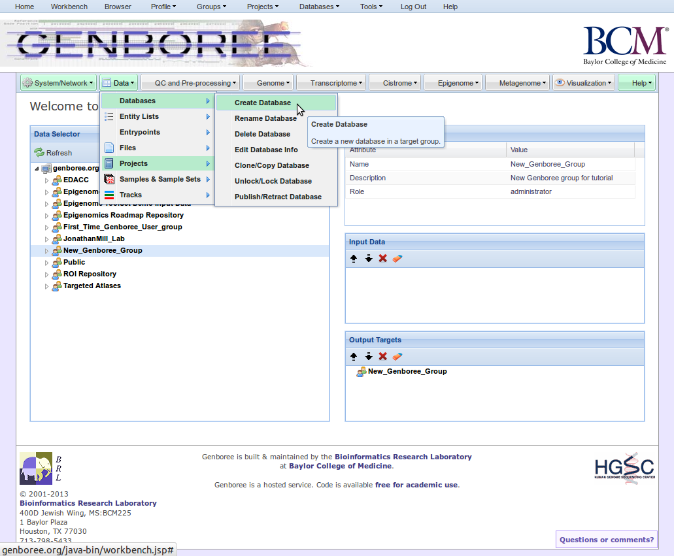Viewport: 674px width, 556px height.
Task: Click the Questions or comments link
Action: (x=606, y=540)
